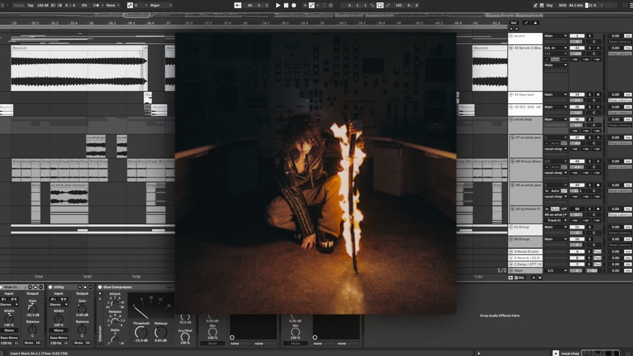Click the tempo field 152.48

(43, 5)
